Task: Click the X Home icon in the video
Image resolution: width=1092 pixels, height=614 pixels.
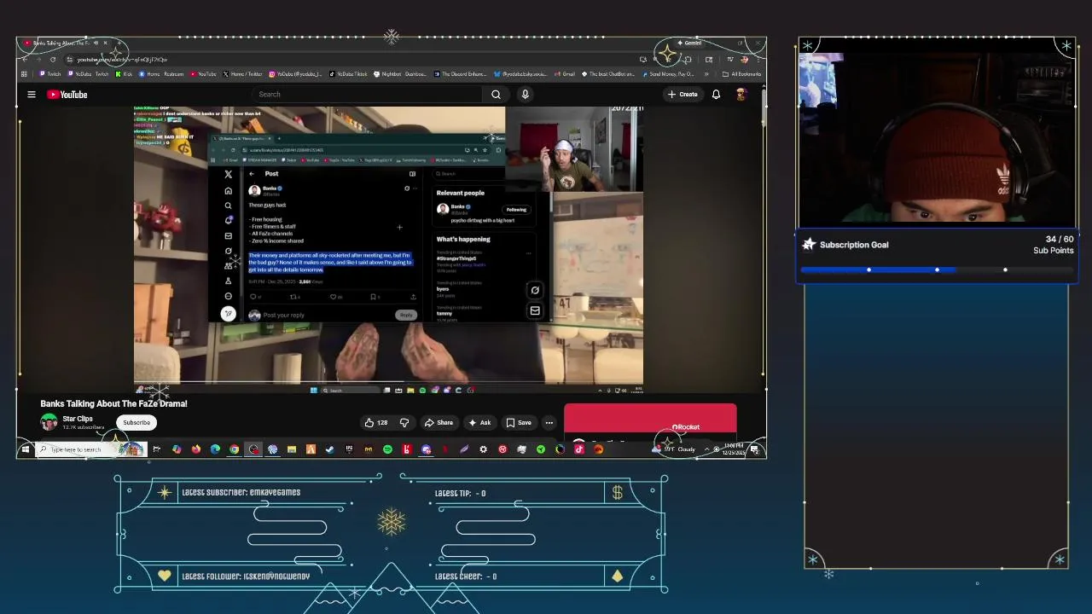Action: pos(228,190)
